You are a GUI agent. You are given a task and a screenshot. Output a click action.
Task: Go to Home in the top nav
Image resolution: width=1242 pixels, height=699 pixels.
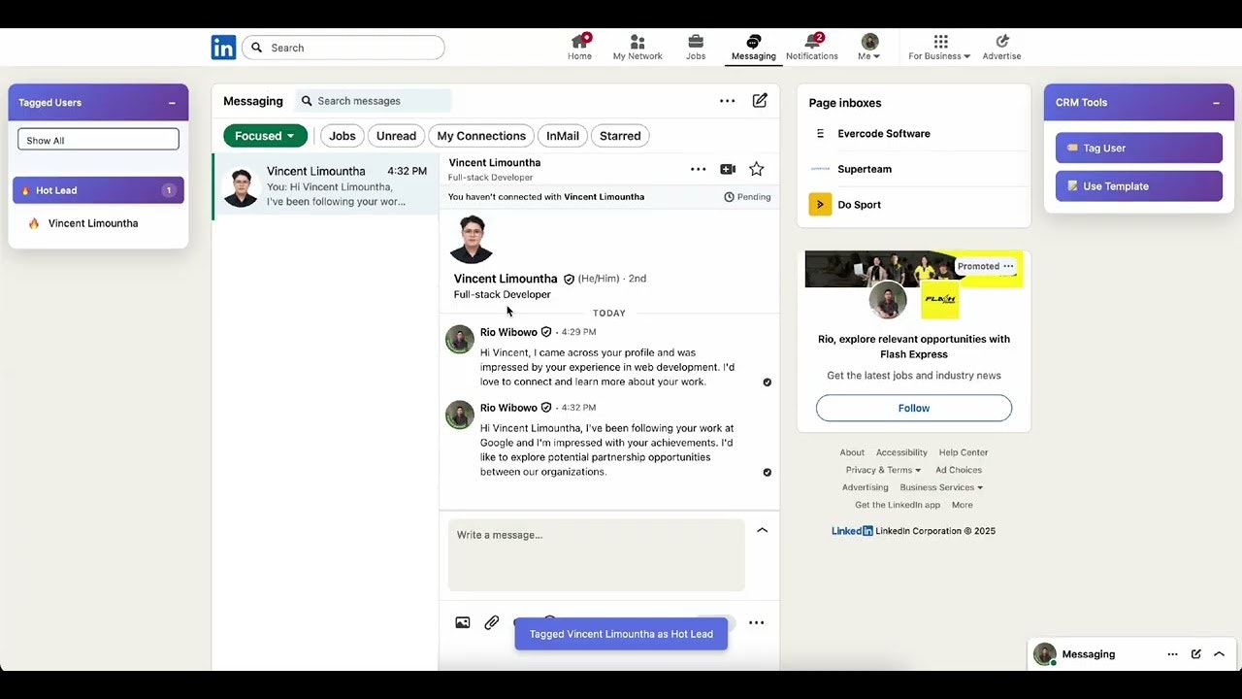[579, 48]
